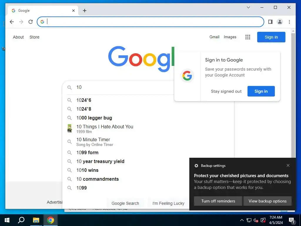Click Turn off reminders
301x226 pixels.
tap(218, 201)
